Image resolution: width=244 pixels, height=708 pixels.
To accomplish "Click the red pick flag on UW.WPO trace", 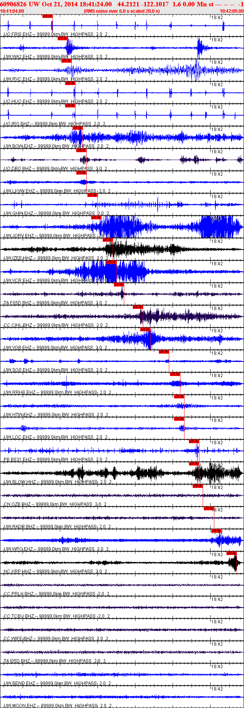I will [x=216, y=531].
